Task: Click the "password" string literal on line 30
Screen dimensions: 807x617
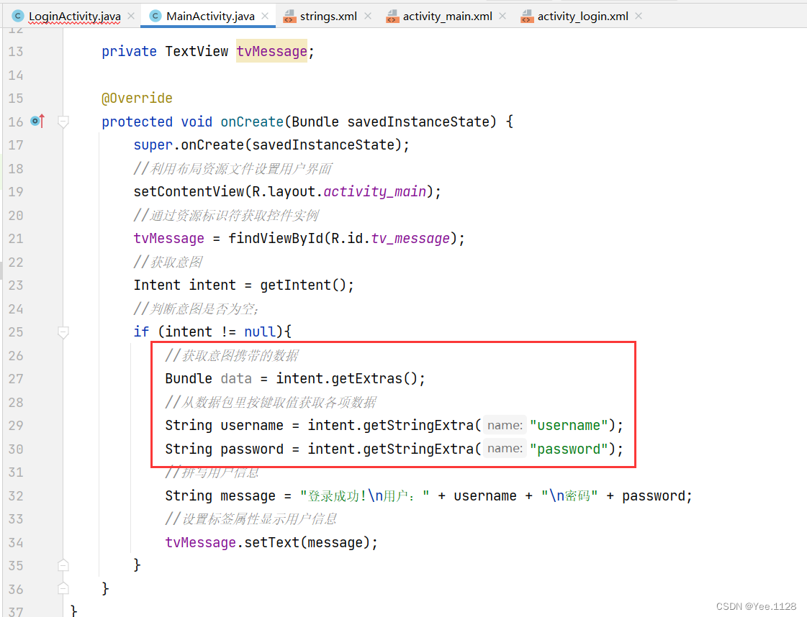Action: [569, 449]
